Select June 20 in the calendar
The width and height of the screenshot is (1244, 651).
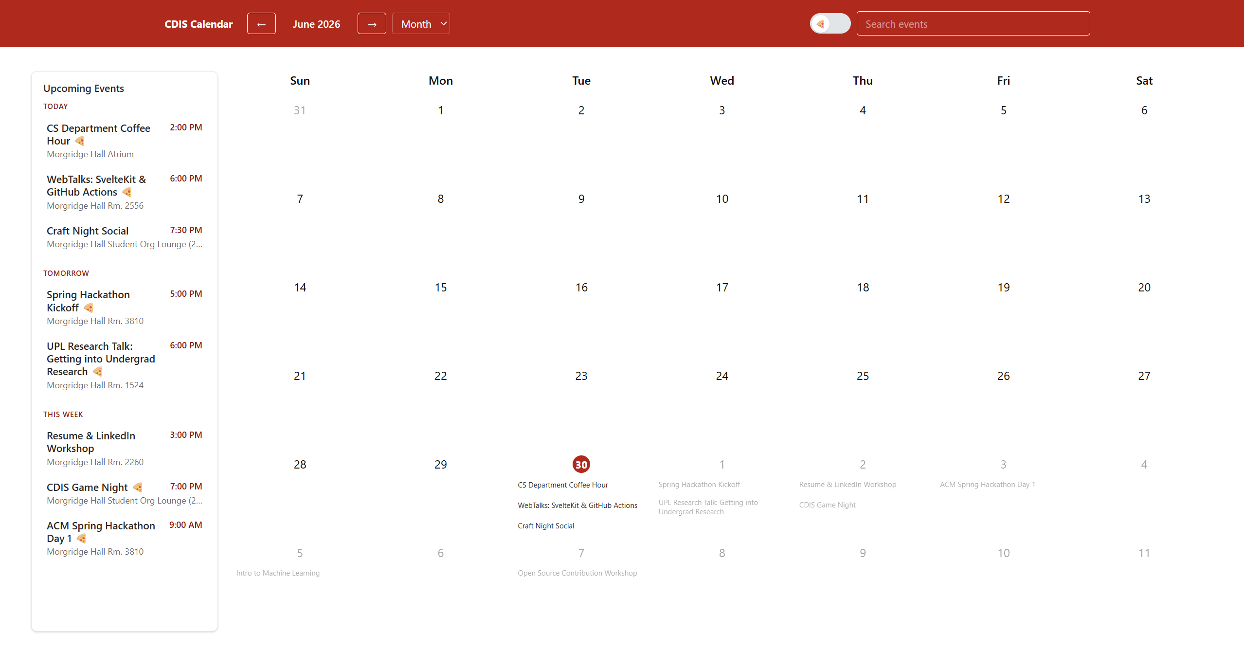coord(1144,288)
